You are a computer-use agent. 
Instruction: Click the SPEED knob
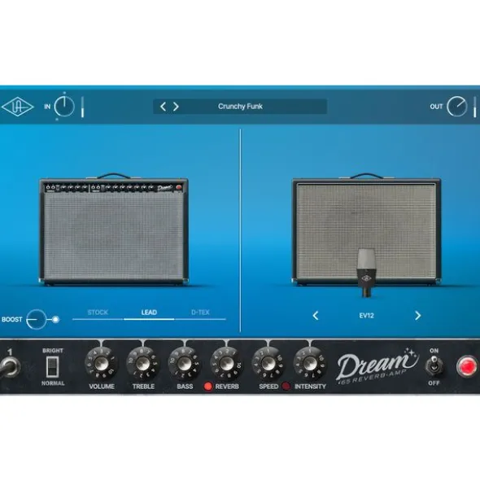pyautogui.click(x=268, y=364)
